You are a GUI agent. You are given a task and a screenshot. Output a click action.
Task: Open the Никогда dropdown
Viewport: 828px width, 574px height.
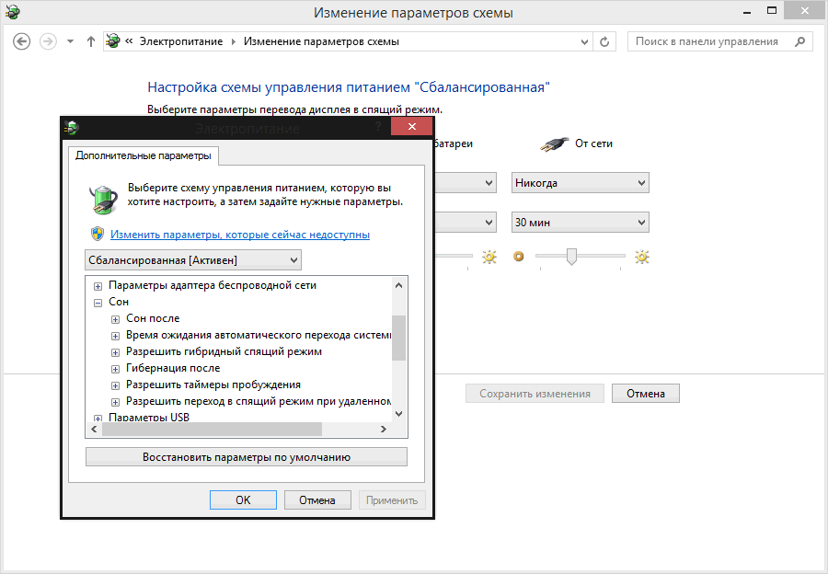tap(580, 183)
